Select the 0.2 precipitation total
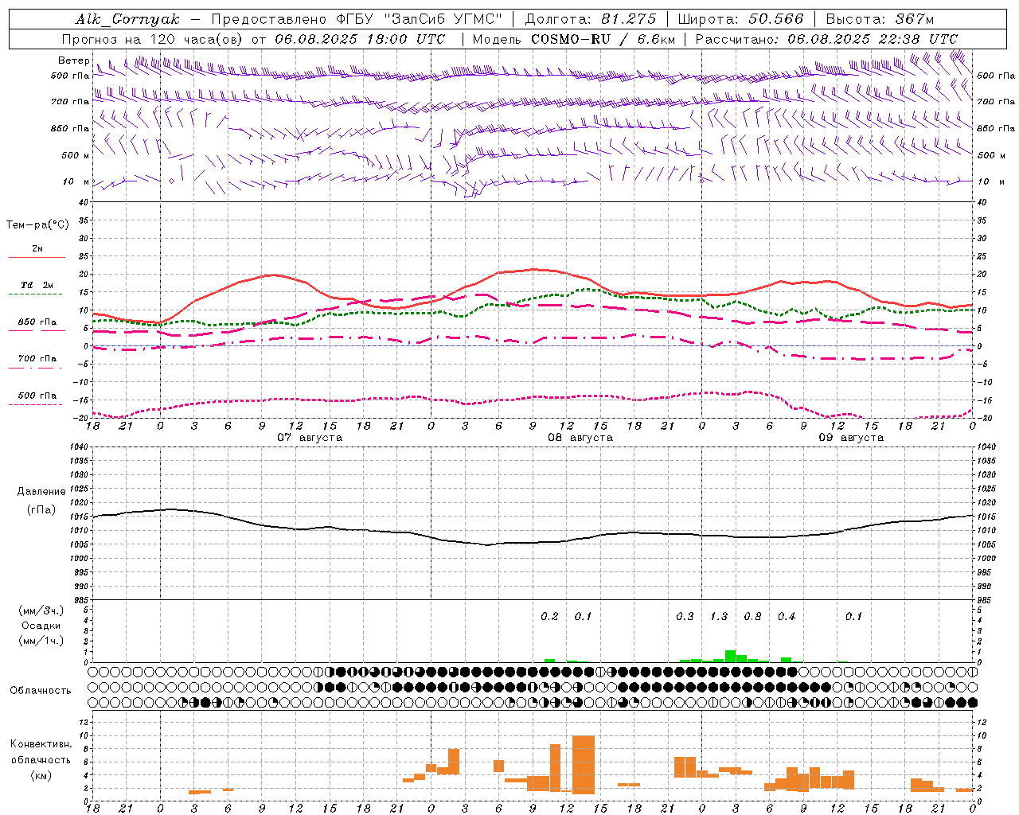The height and width of the screenshot is (815, 1019). [549, 616]
